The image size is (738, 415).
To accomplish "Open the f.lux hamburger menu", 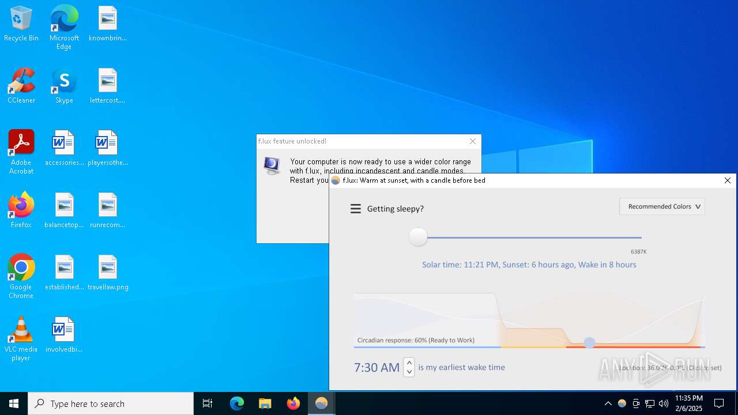I will (356, 209).
